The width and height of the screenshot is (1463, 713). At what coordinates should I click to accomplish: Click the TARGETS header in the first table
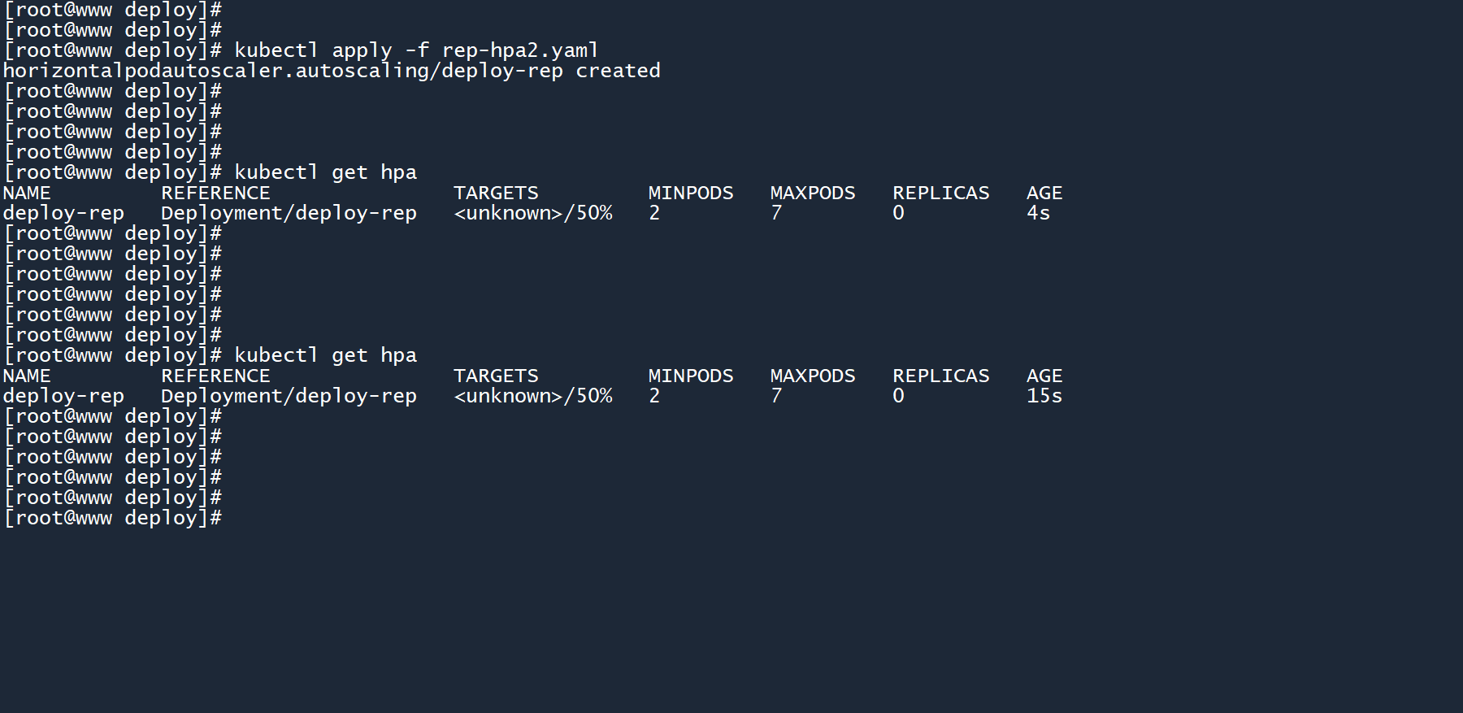496,193
